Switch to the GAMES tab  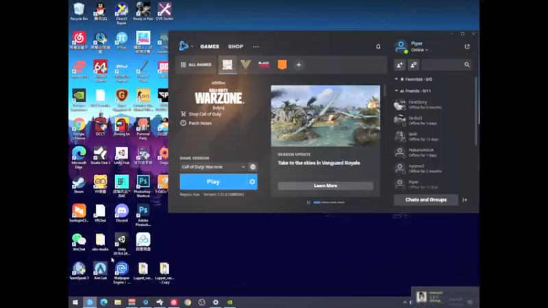click(x=210, y=47)
